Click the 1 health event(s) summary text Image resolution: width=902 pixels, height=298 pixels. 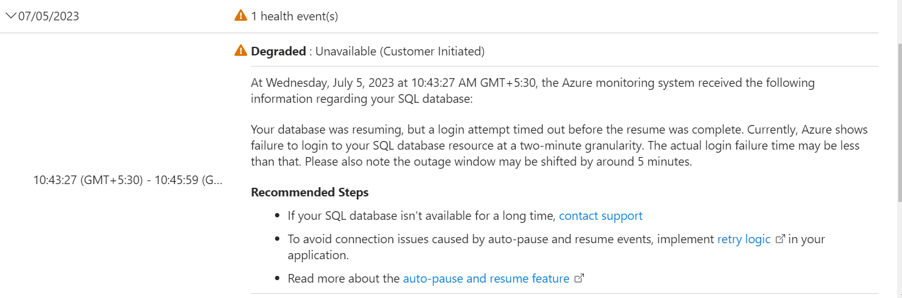(294, 17)
